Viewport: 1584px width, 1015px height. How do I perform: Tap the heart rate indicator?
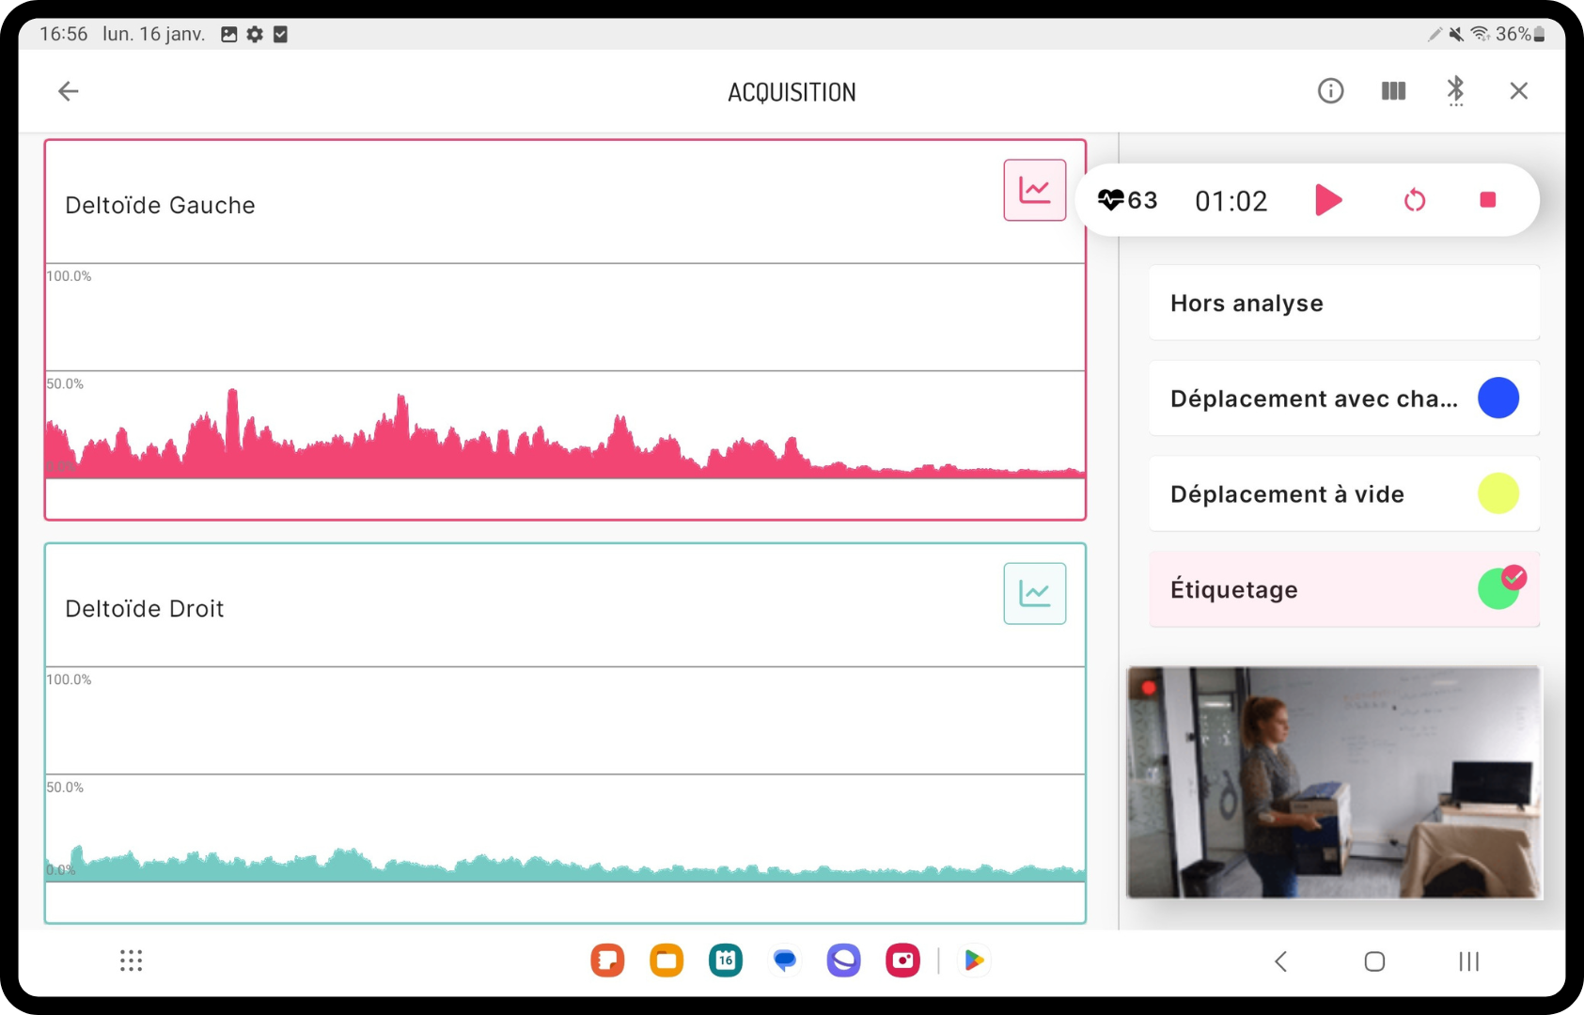(x=1127, y=200)
